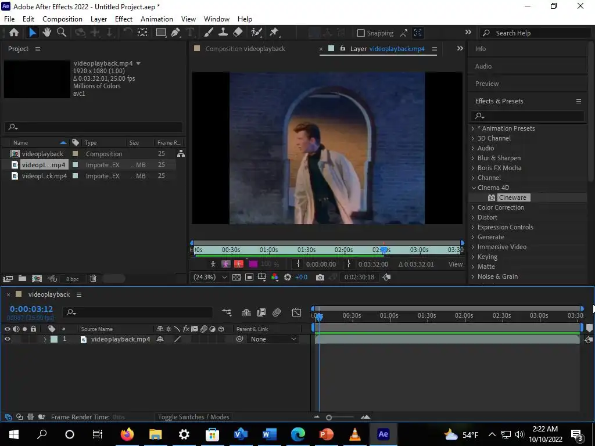This screenshot has height=446, width=595.
Task: Click the 8 bpc color depth button
Action: (72, 279)
